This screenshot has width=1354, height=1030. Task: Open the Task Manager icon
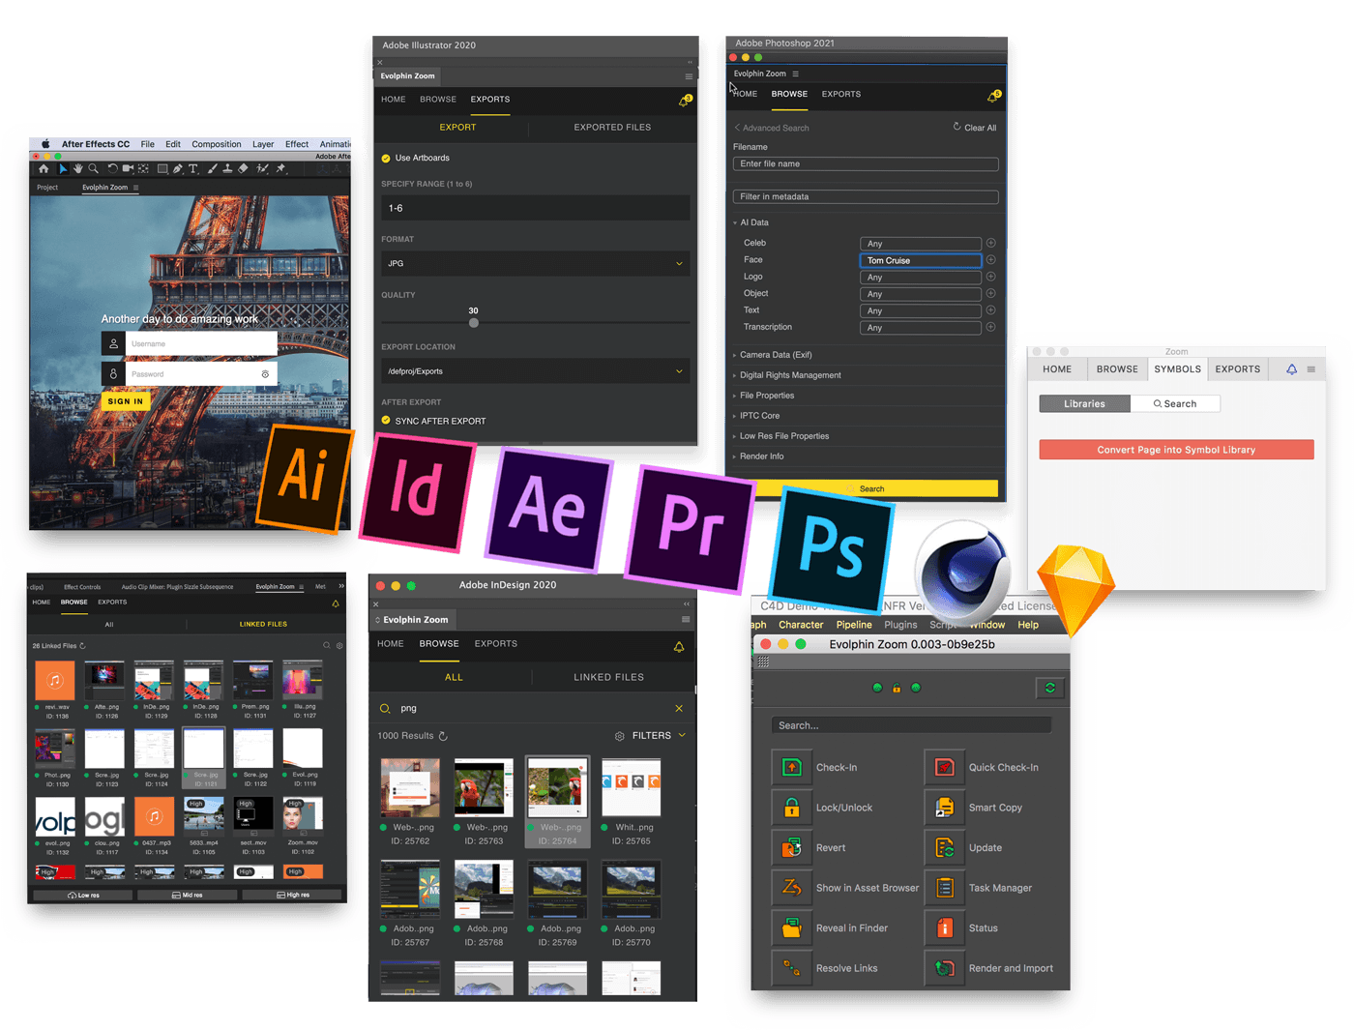click(944, 888)
